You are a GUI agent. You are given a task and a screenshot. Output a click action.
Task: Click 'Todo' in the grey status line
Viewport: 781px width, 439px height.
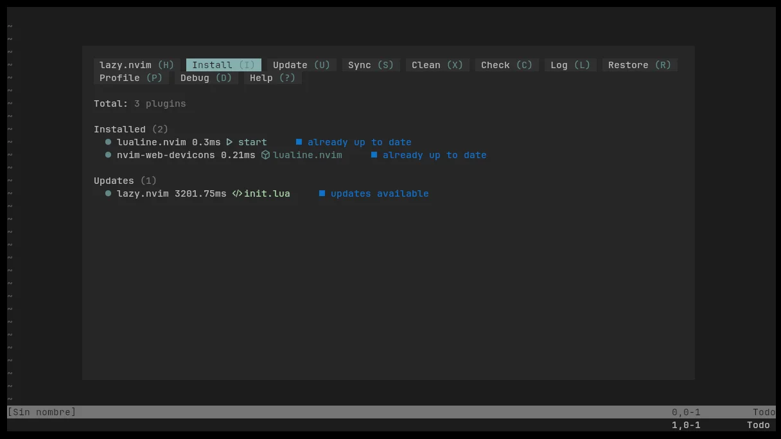point(764,412)
